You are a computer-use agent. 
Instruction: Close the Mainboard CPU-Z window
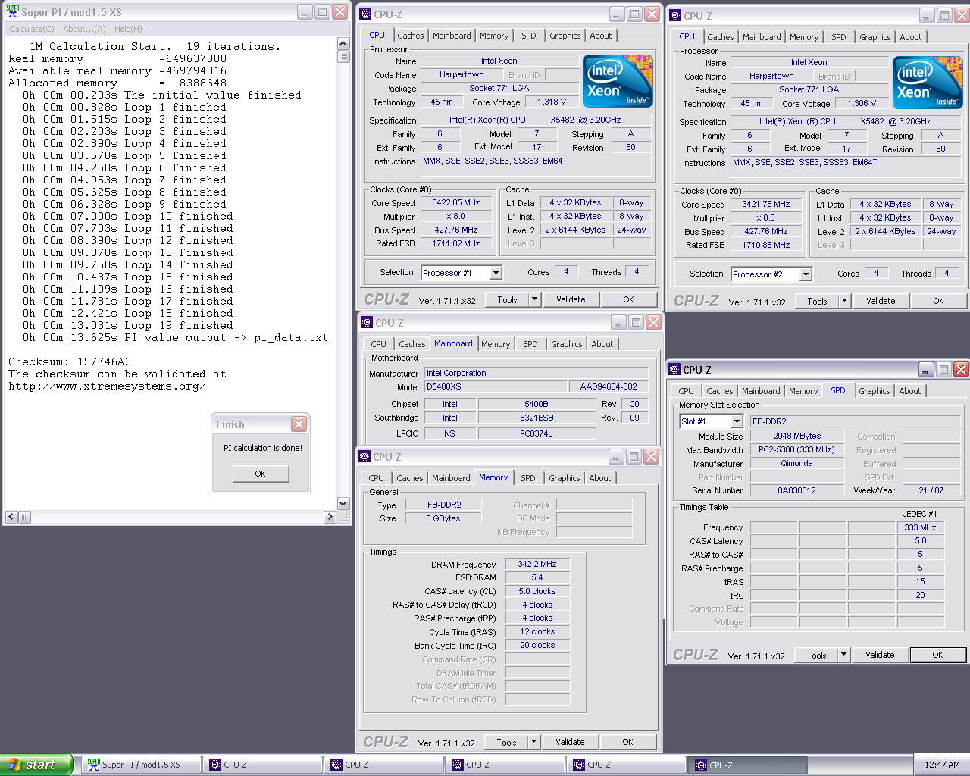click(653, 323)
